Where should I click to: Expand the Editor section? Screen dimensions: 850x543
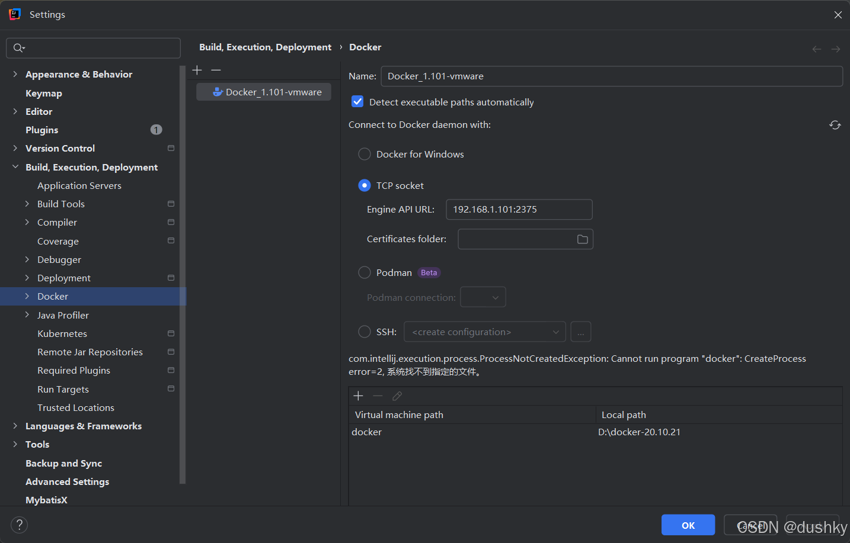(15, 111)
